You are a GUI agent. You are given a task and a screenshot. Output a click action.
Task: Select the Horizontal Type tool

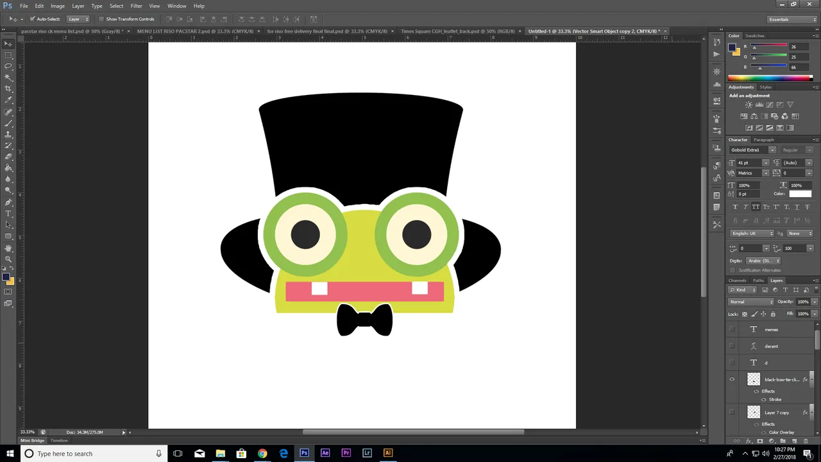pos(8,213)
